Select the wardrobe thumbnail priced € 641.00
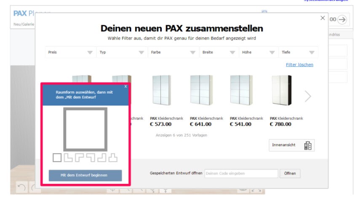 tap(201, 90)
